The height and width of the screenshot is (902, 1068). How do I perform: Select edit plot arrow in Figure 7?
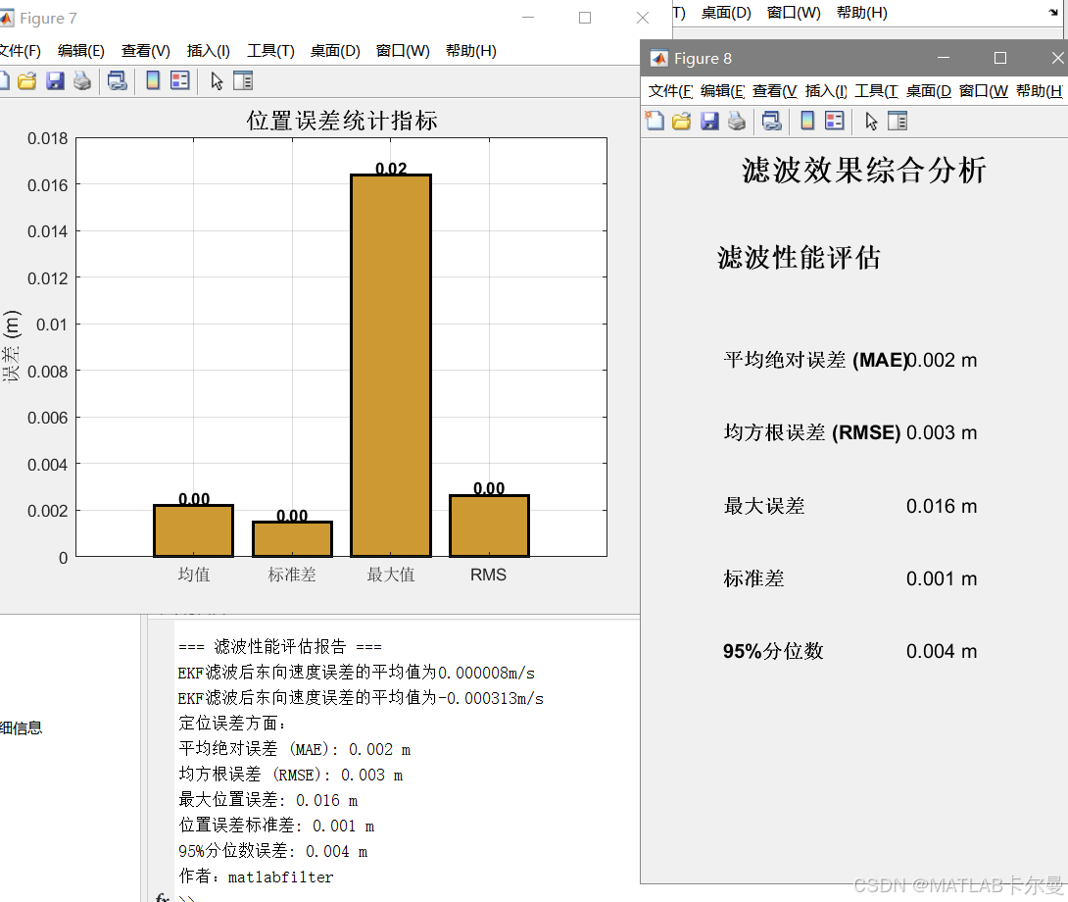click(x=217, y=81)
